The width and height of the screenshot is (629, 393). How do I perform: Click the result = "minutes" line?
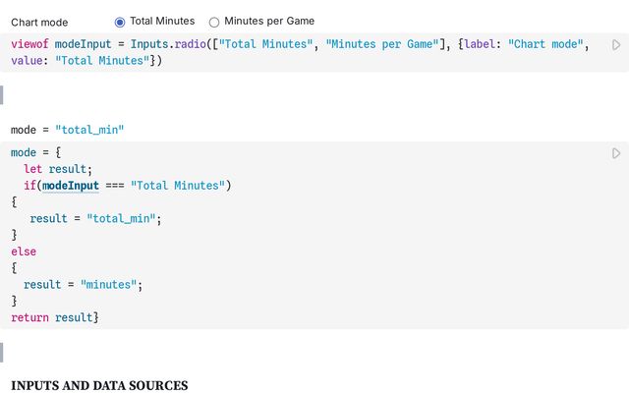83,285
